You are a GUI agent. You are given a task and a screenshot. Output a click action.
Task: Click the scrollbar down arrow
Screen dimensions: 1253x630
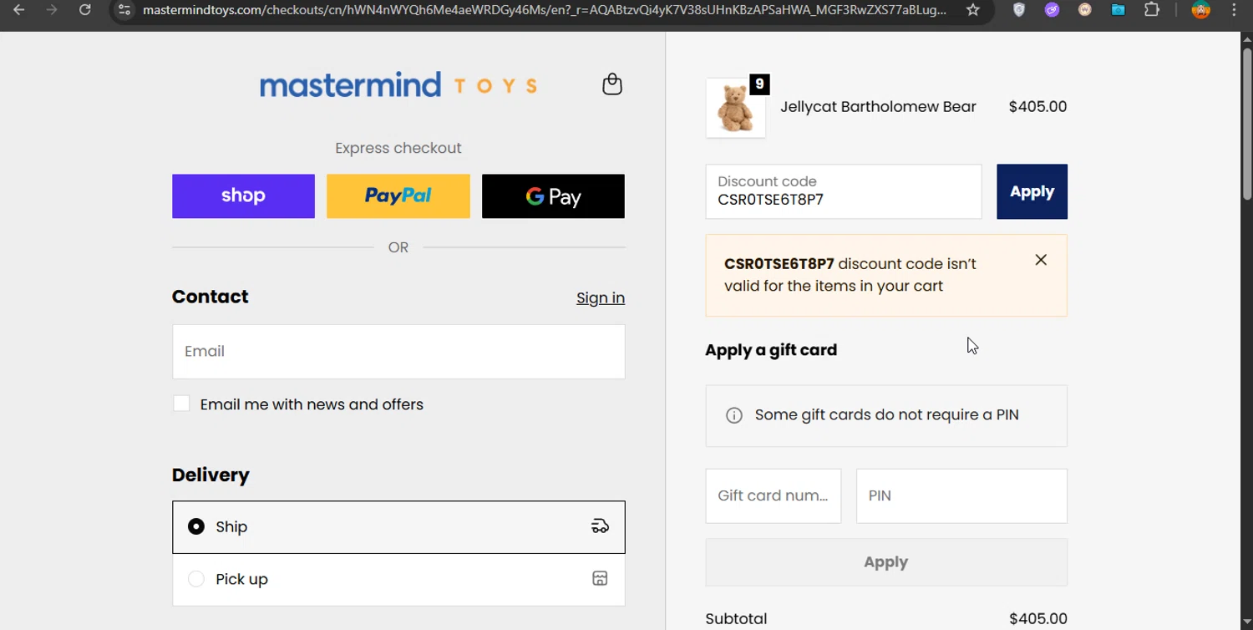tap(1246, 622)
